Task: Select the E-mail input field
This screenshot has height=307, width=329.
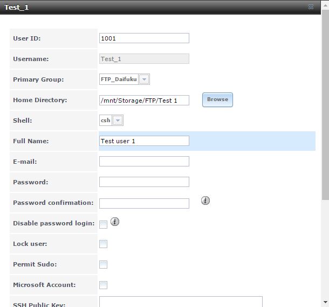Action: [x=144, y=161]
